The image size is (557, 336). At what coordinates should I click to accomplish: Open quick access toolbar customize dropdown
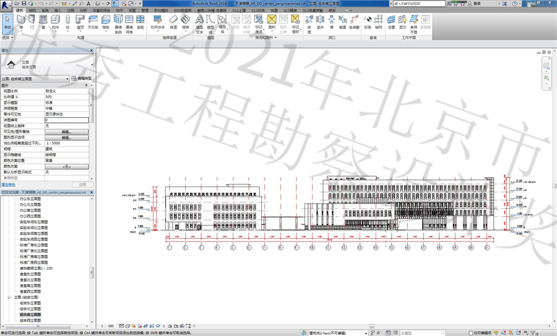click(x=140, y=4)
